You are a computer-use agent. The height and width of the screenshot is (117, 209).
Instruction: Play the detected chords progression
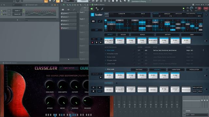[101, 43]
